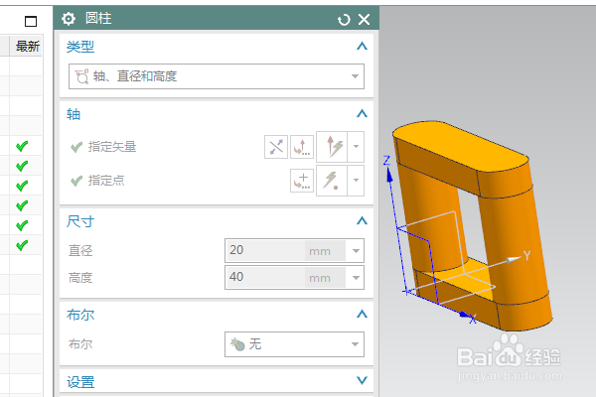Image resolution: width=596 pixels, height=397 pixels.
Task: Click the reverse direction vector icon
Action: [x=276, y=147]
